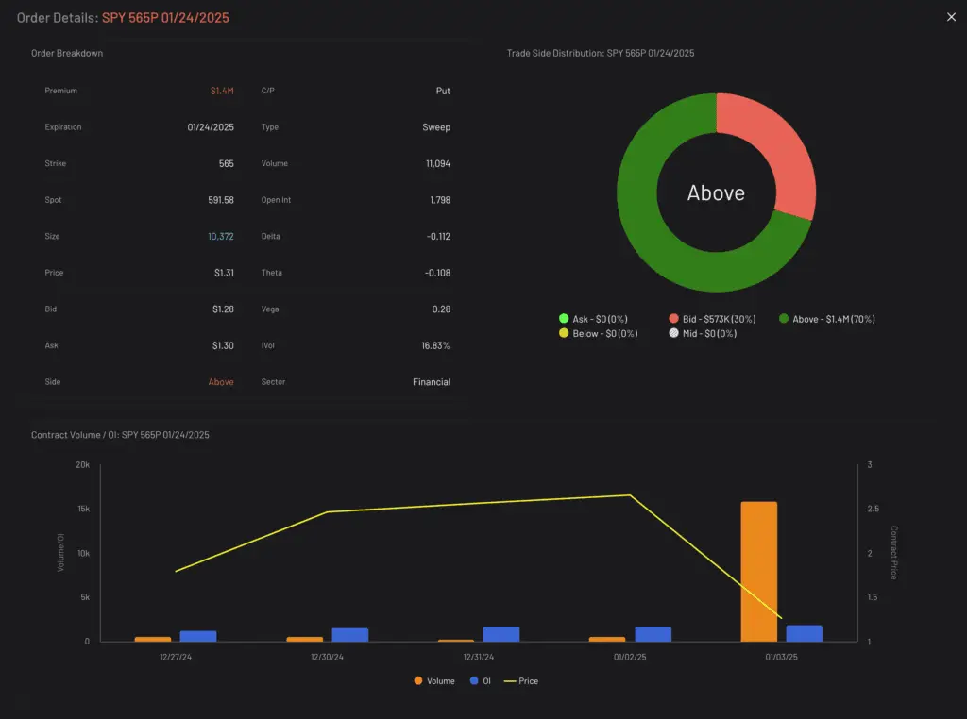967x719 pixels.
Task: Click the orange volume bar for 12/27/24
Action: (x=153, y=639)
